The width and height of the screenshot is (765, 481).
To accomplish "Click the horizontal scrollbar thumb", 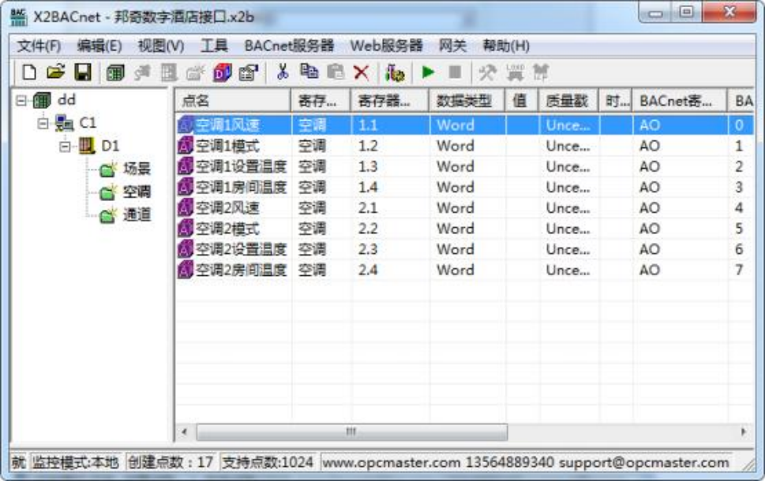I will pyautogui.click(x=352, y=432).
